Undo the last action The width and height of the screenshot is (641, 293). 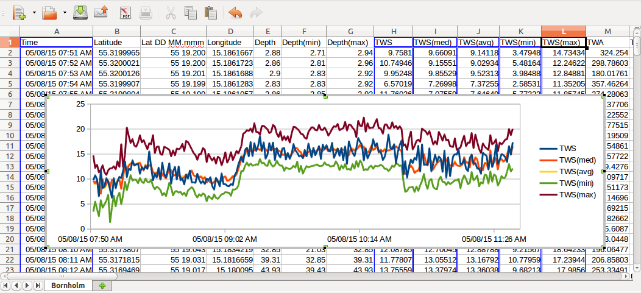(235, 12)
